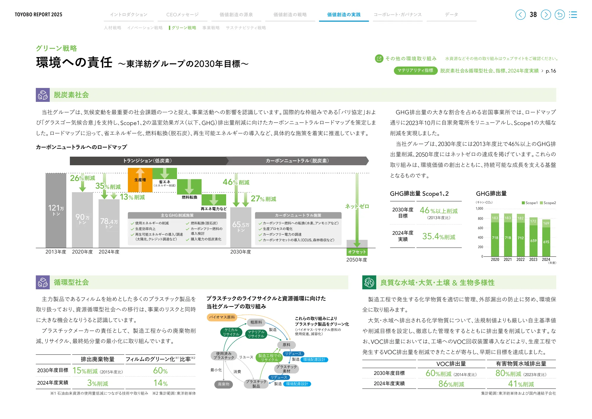
Task: Go back using the previous page arrow icon
Action: coord(521,14)
